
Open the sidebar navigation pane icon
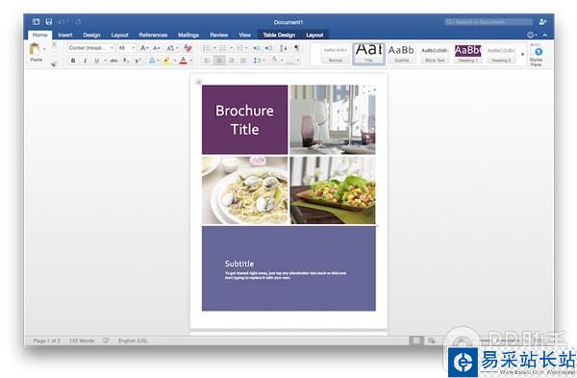pyautogui.click(x=36, y=22)
